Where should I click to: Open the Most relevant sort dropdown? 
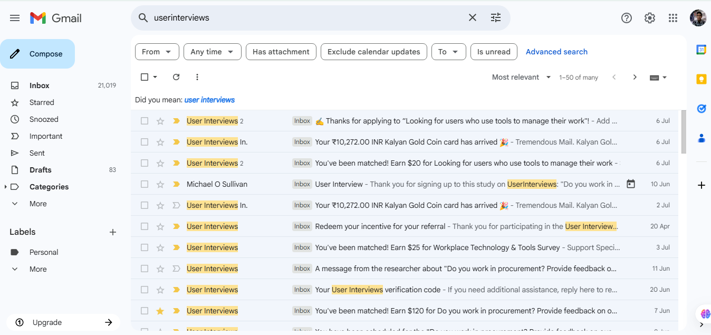point(521,77)
